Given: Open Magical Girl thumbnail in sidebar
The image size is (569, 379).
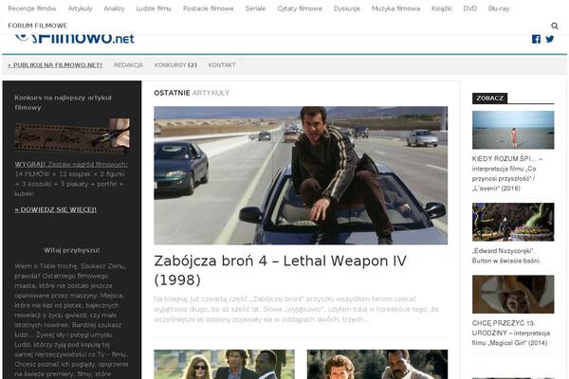Looking at the screenshot, I should pos(513,294).
